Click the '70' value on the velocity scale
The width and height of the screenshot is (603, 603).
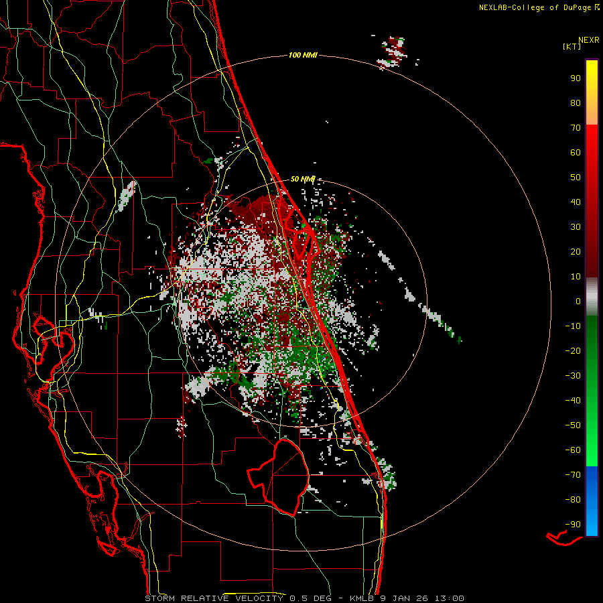[x=576, y=128]
